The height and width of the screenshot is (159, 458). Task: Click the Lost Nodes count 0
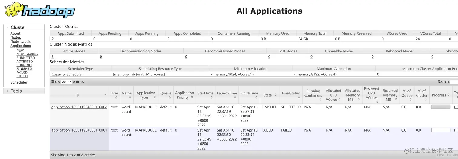point(269,56)
